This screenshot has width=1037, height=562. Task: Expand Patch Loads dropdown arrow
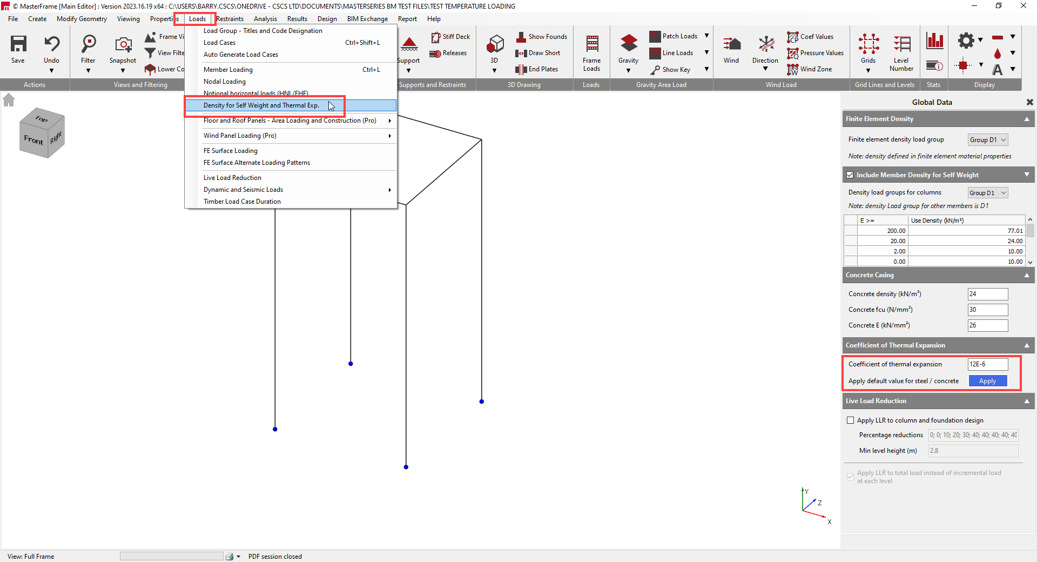pyautogui.click(x=706, y=36)
